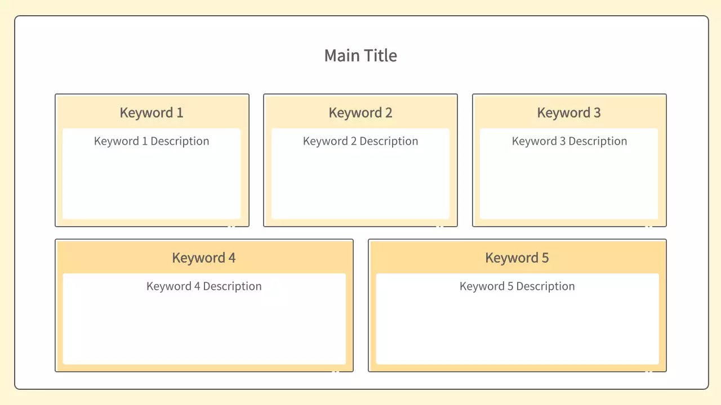The image size is (721, 405).
Task: Select the Keyword 2 heading text
Action: 360,112
